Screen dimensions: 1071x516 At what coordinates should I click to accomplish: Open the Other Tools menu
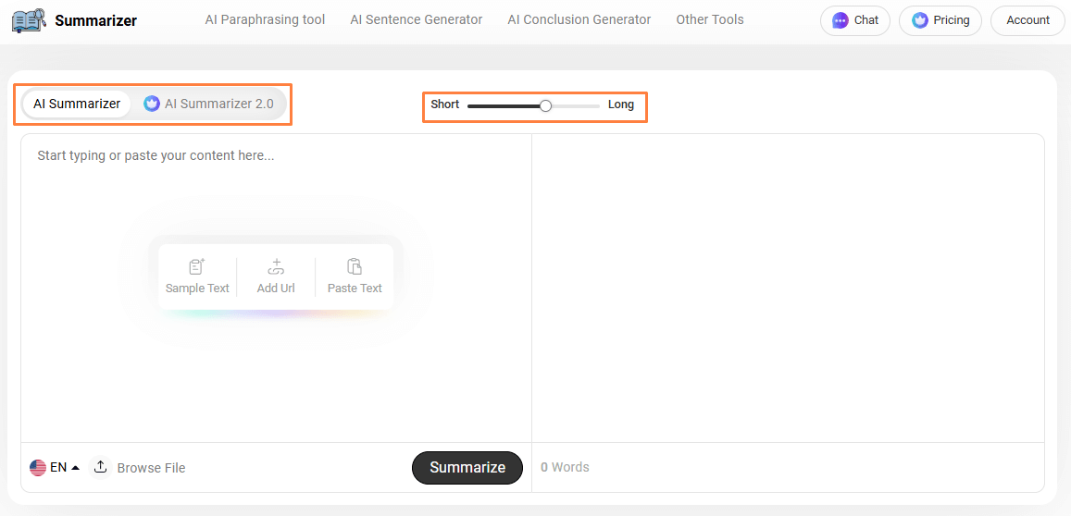coord(709,19)
